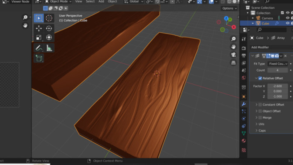
Task: Pan hand icon in left editor
Action: click(x=25, y=25)
